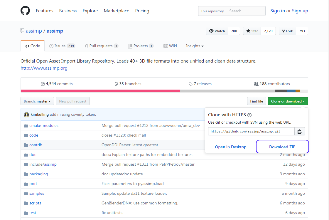Click the releases tag icon
329x220 pixels.
pyautogui.click(x=190, y=84)
